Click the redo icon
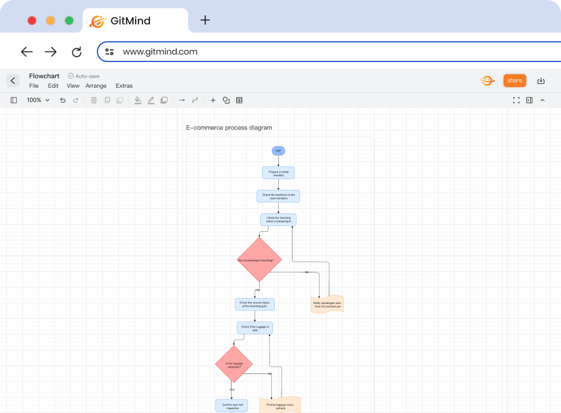Image resolution: width=561 pixels, height=413 pixels. tap(76, 100)
